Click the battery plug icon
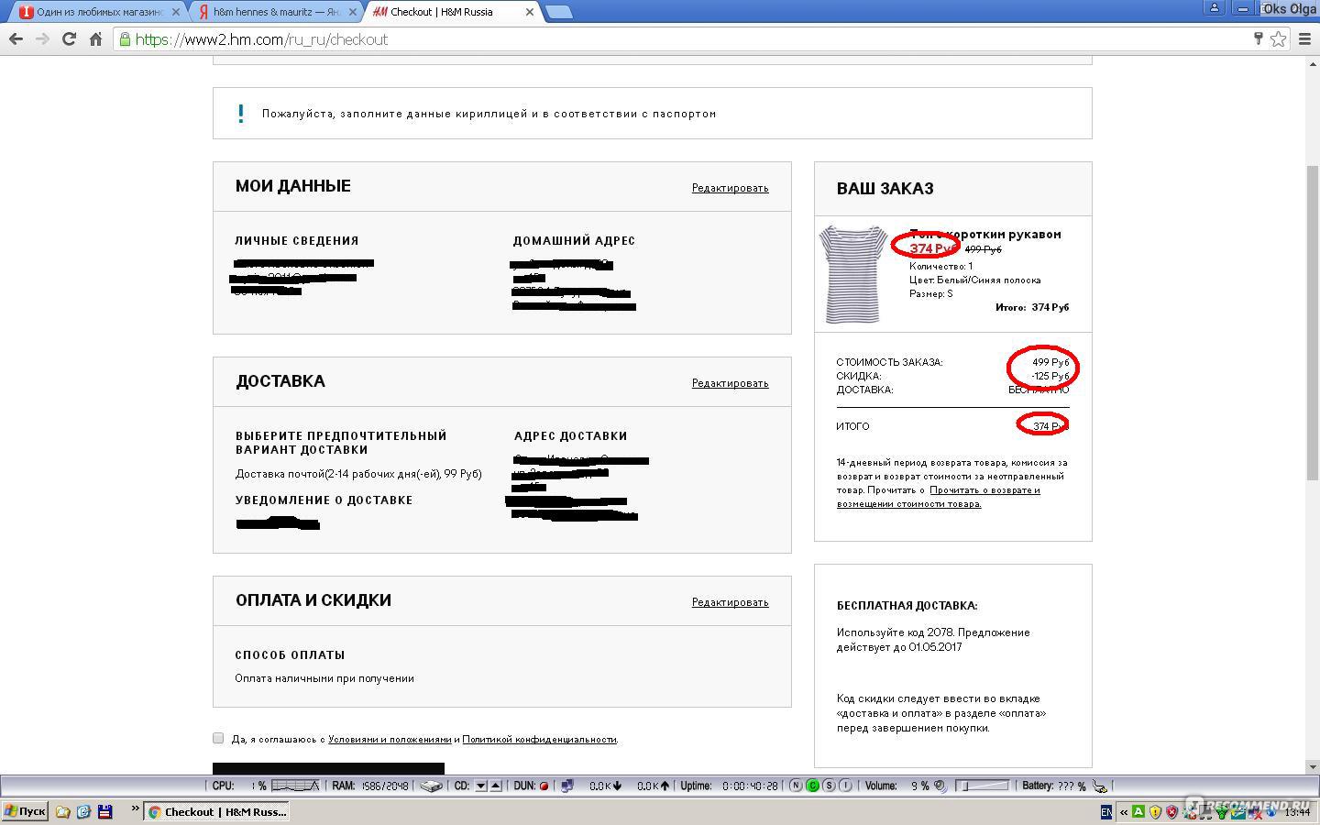This screenshot has height=825, width=1320. [1100, 786]
